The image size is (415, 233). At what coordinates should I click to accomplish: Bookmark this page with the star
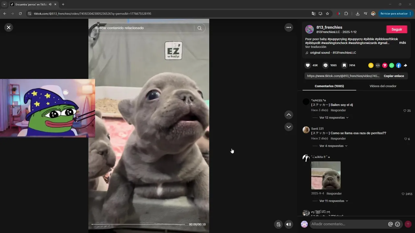click(x=327, y=14)
